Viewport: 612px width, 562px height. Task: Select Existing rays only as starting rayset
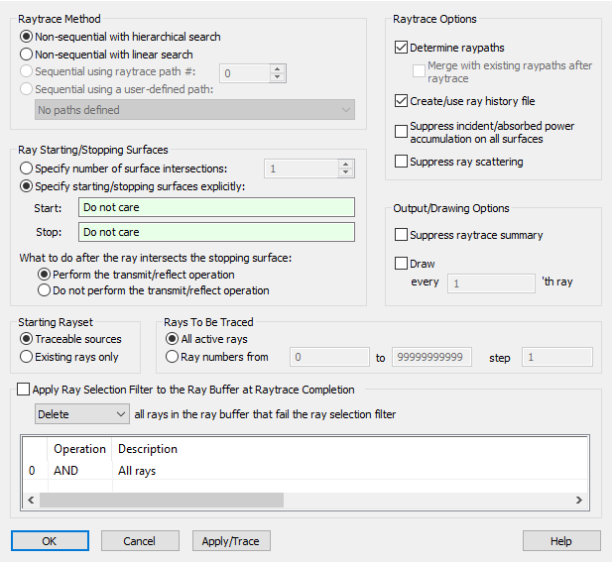27,357
